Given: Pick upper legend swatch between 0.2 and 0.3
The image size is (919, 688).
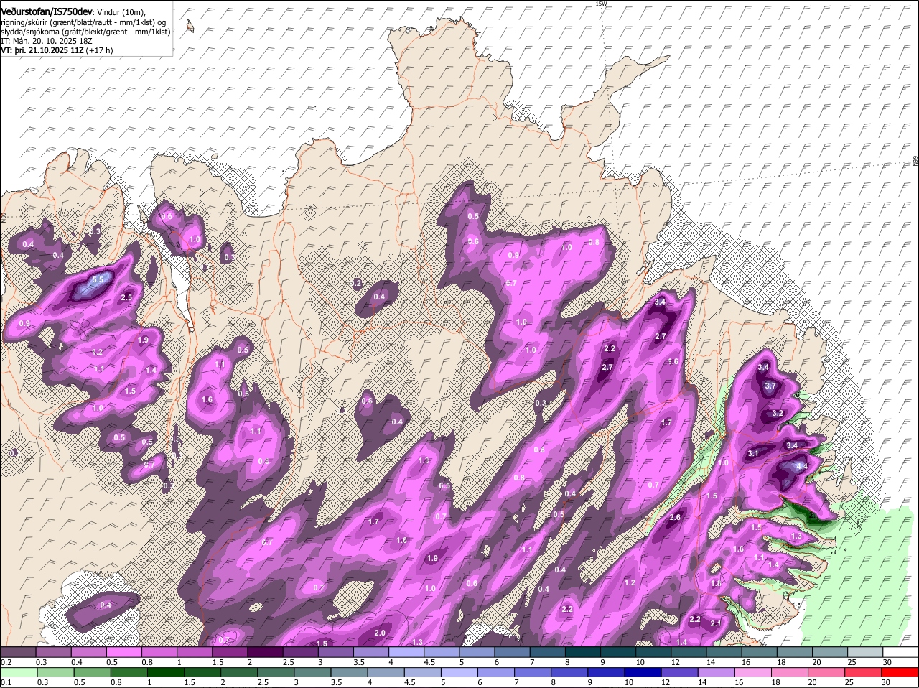Looking at the screenshot, I should pyautogui.click(x=18, y=651).
